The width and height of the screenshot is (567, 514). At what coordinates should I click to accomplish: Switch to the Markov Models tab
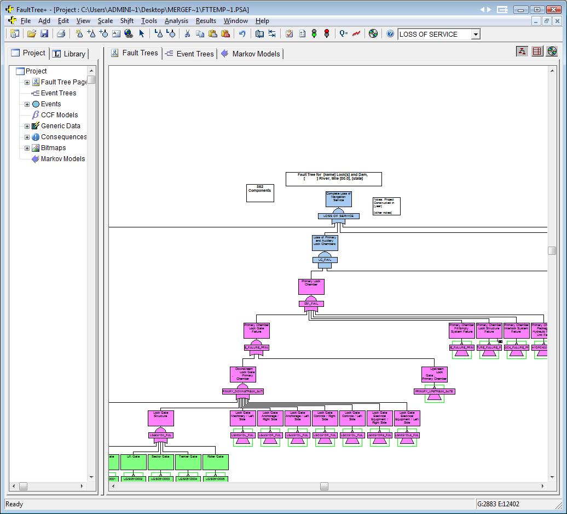coord(251,54)
